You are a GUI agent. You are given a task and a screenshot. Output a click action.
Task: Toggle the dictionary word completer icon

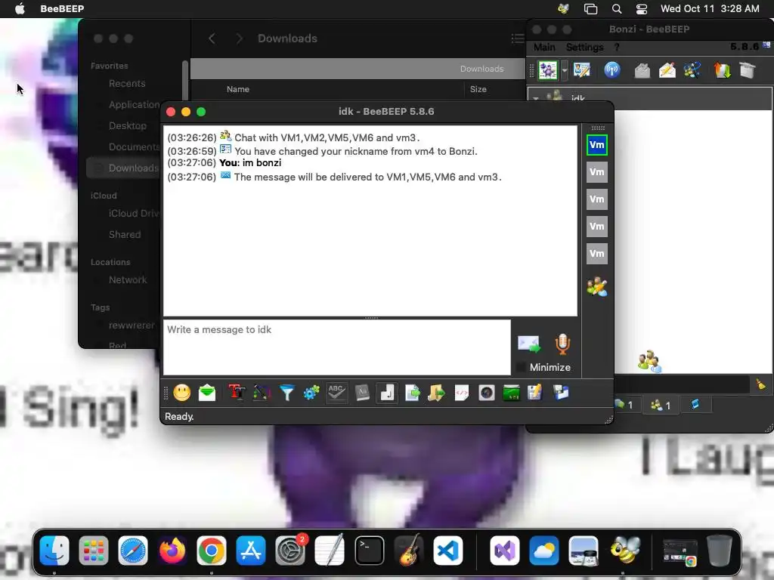tap(362, 393)
